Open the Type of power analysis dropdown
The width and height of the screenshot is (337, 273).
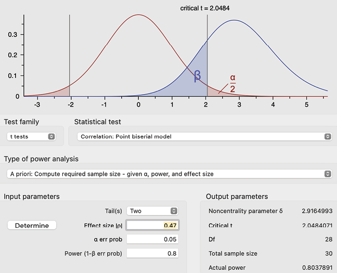click(x=168, y=174)
